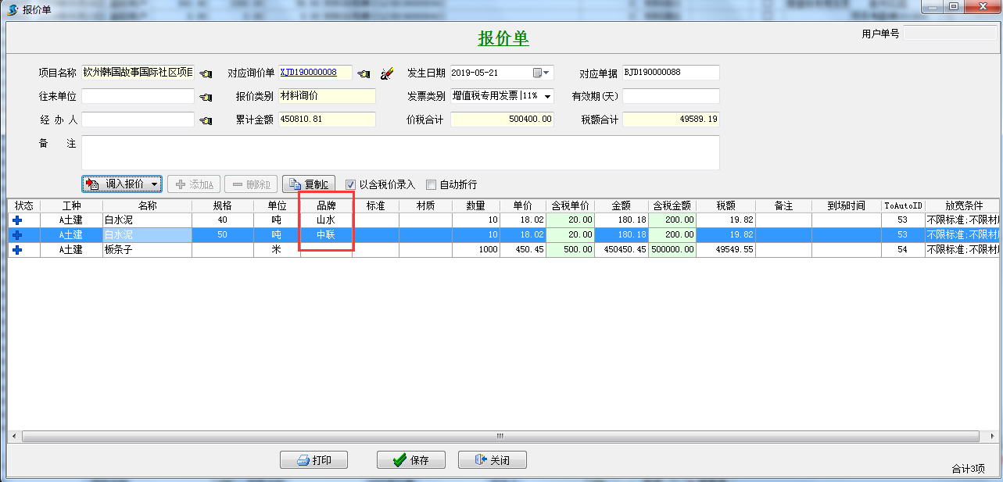1003x482 pixels.
Task: Click the 含税单价 column header
Action: coord(570,205)
